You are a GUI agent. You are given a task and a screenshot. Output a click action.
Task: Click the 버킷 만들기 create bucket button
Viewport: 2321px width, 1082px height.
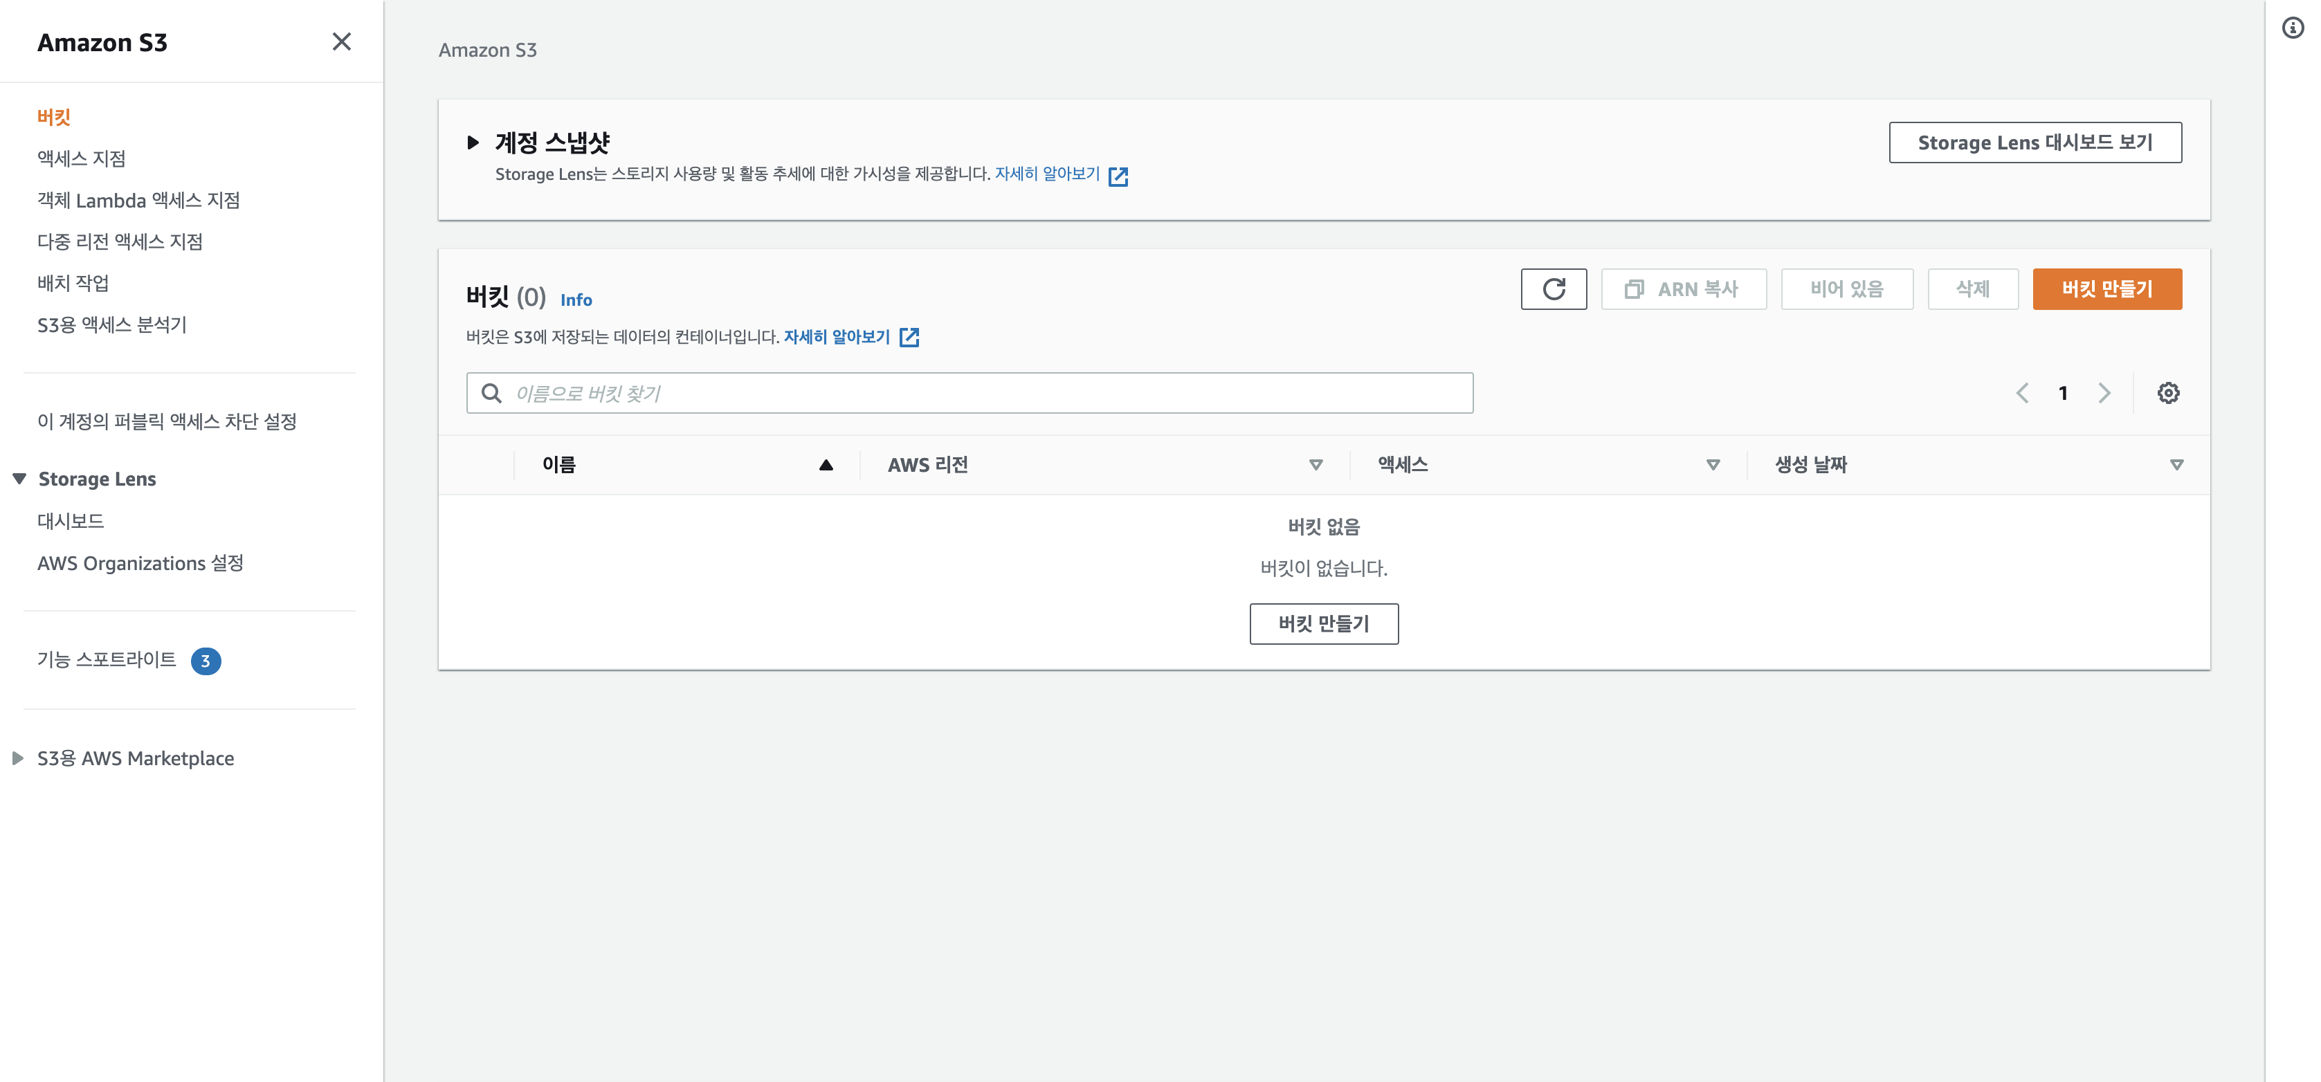click(x=2106, y=288)
